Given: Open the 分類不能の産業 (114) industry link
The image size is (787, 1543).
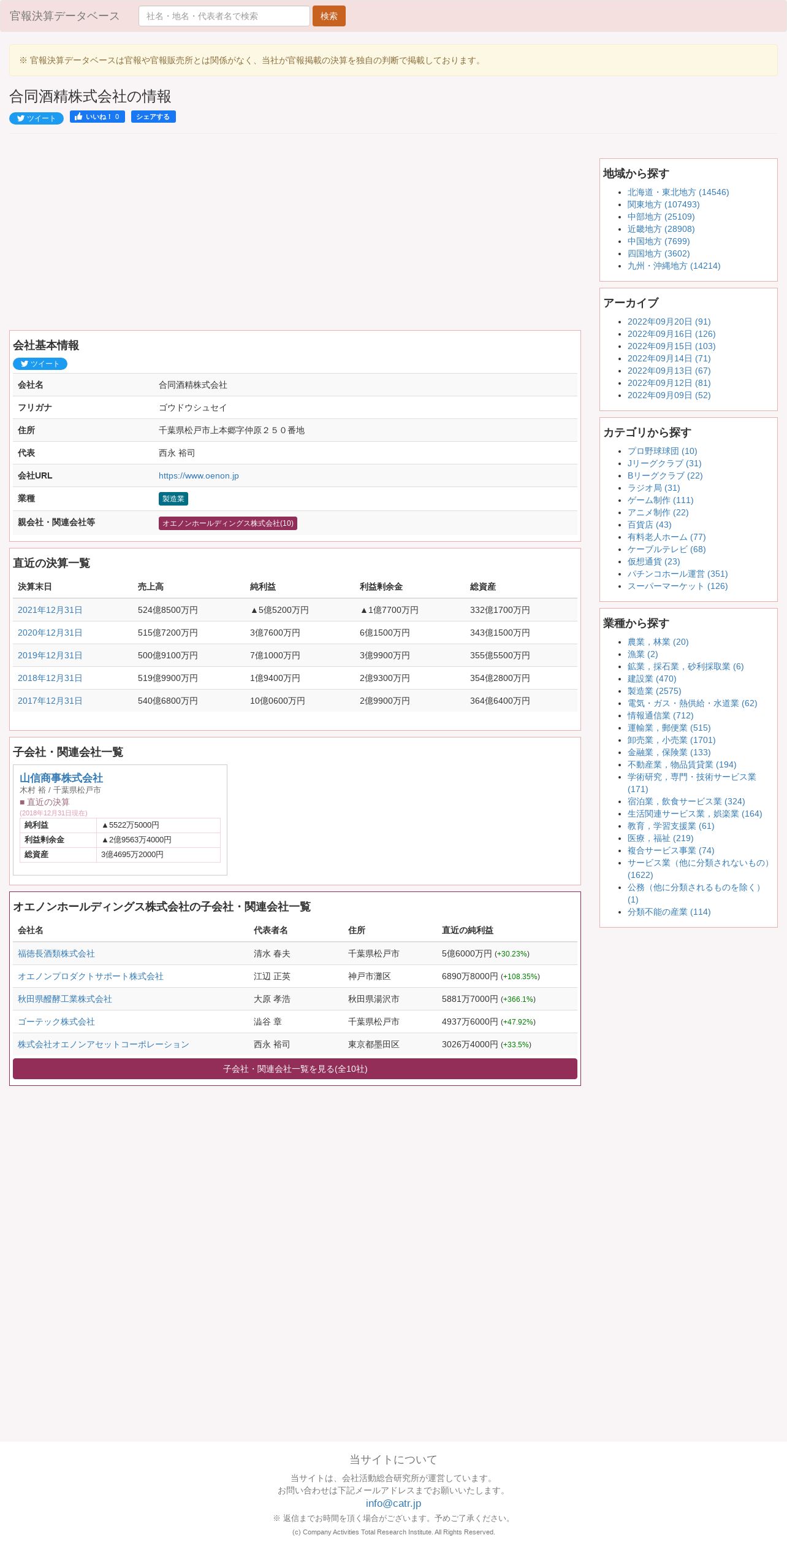Looking at the screenshot, I should [669, 912].
